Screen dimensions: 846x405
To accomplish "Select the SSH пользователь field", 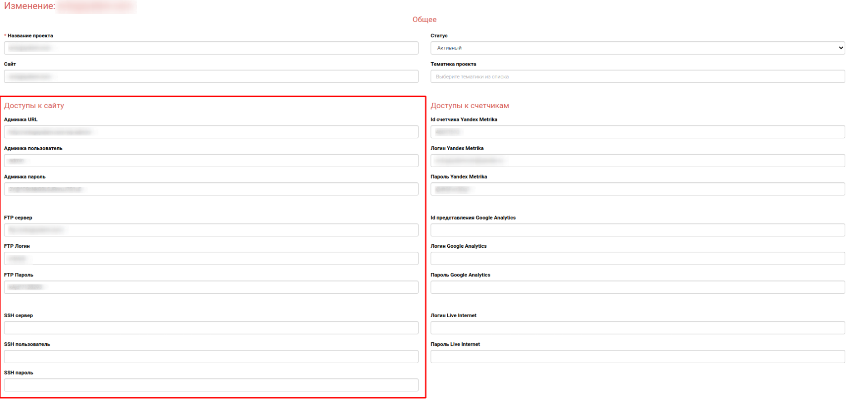I will [x=211, y=356].
